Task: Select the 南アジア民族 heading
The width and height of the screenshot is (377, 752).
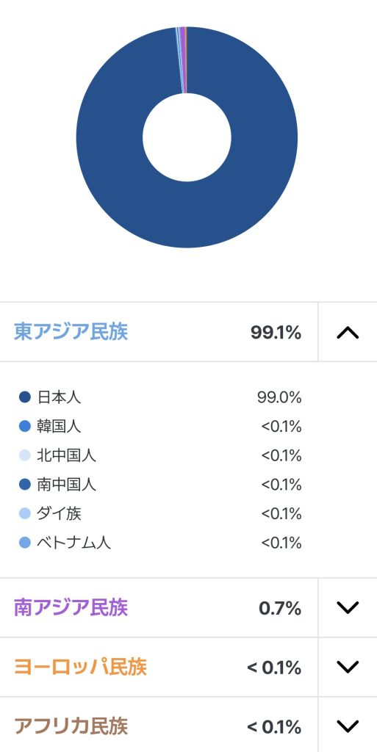Action: (71, 607)
